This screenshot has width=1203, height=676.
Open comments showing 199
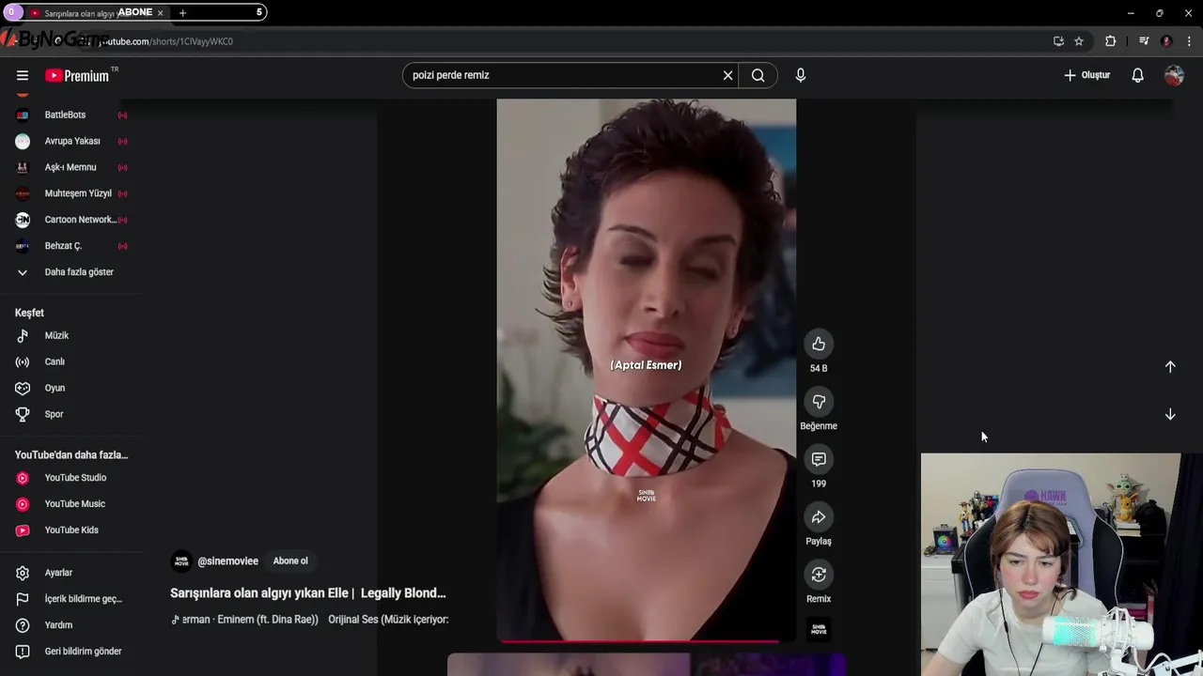(x=819, y=459)
